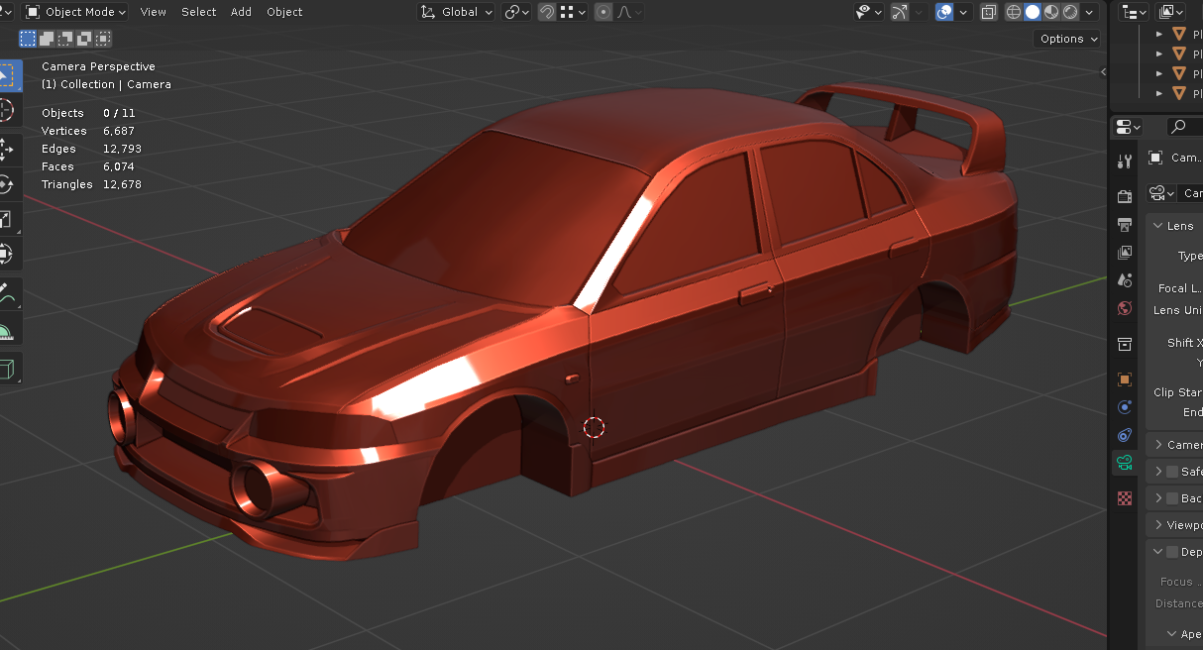Image resolution: width=1203 pixels, height=650 pixels.
Task: Switch to solid viewport shading
Action: tap(1033, 12)
